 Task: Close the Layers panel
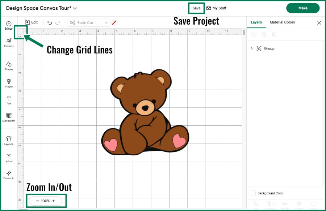pyautogui.click(x=319, y=23)
